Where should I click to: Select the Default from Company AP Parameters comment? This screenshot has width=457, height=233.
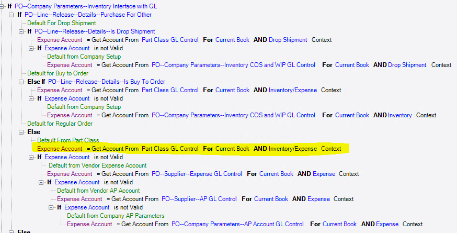pos(116,216)
